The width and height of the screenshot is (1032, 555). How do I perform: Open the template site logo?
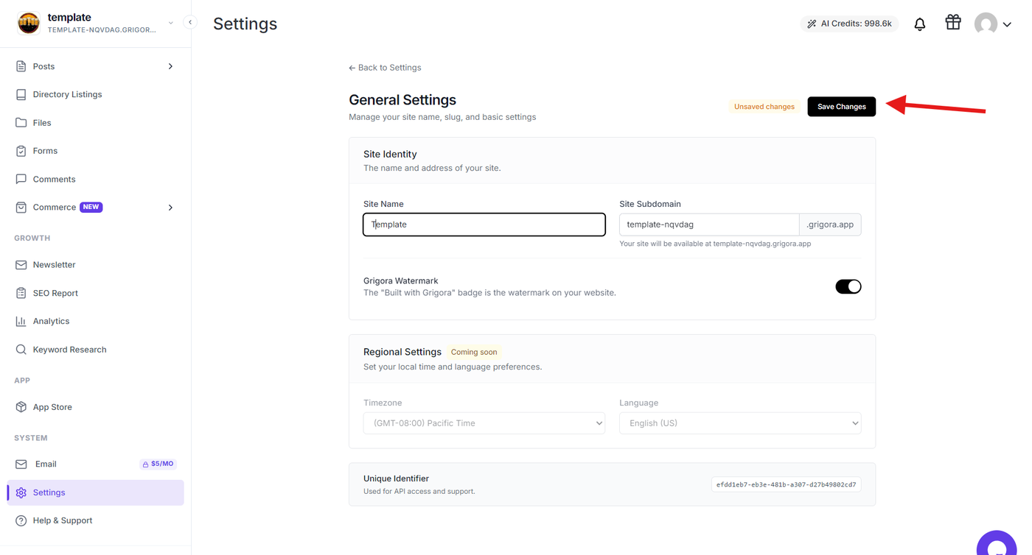coord(29,23)
